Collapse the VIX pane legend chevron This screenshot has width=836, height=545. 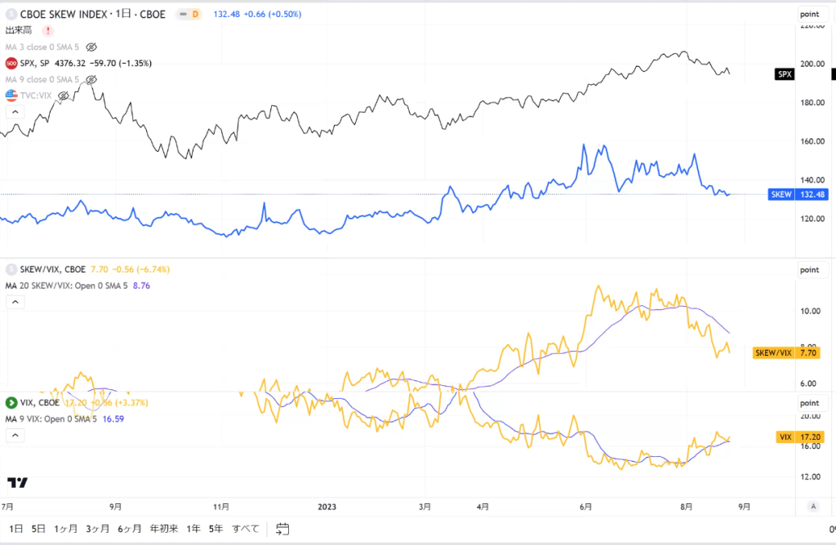coord(15,435)
